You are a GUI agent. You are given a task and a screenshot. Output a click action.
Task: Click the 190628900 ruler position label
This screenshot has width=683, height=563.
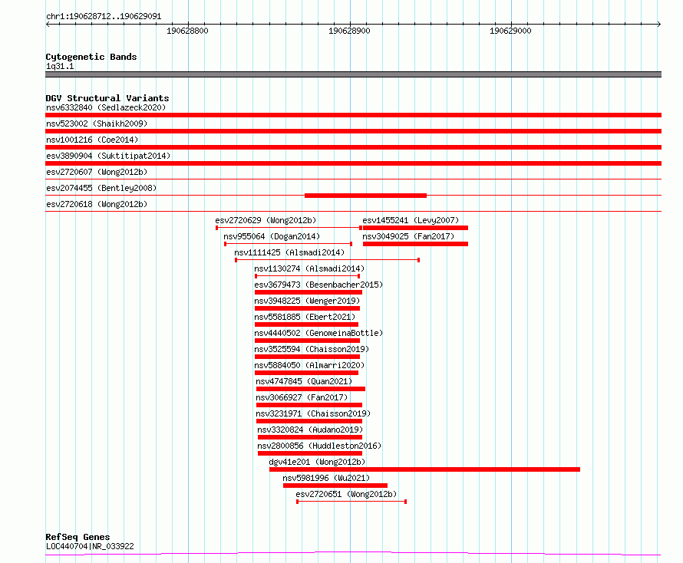click(x=349, y=31)
